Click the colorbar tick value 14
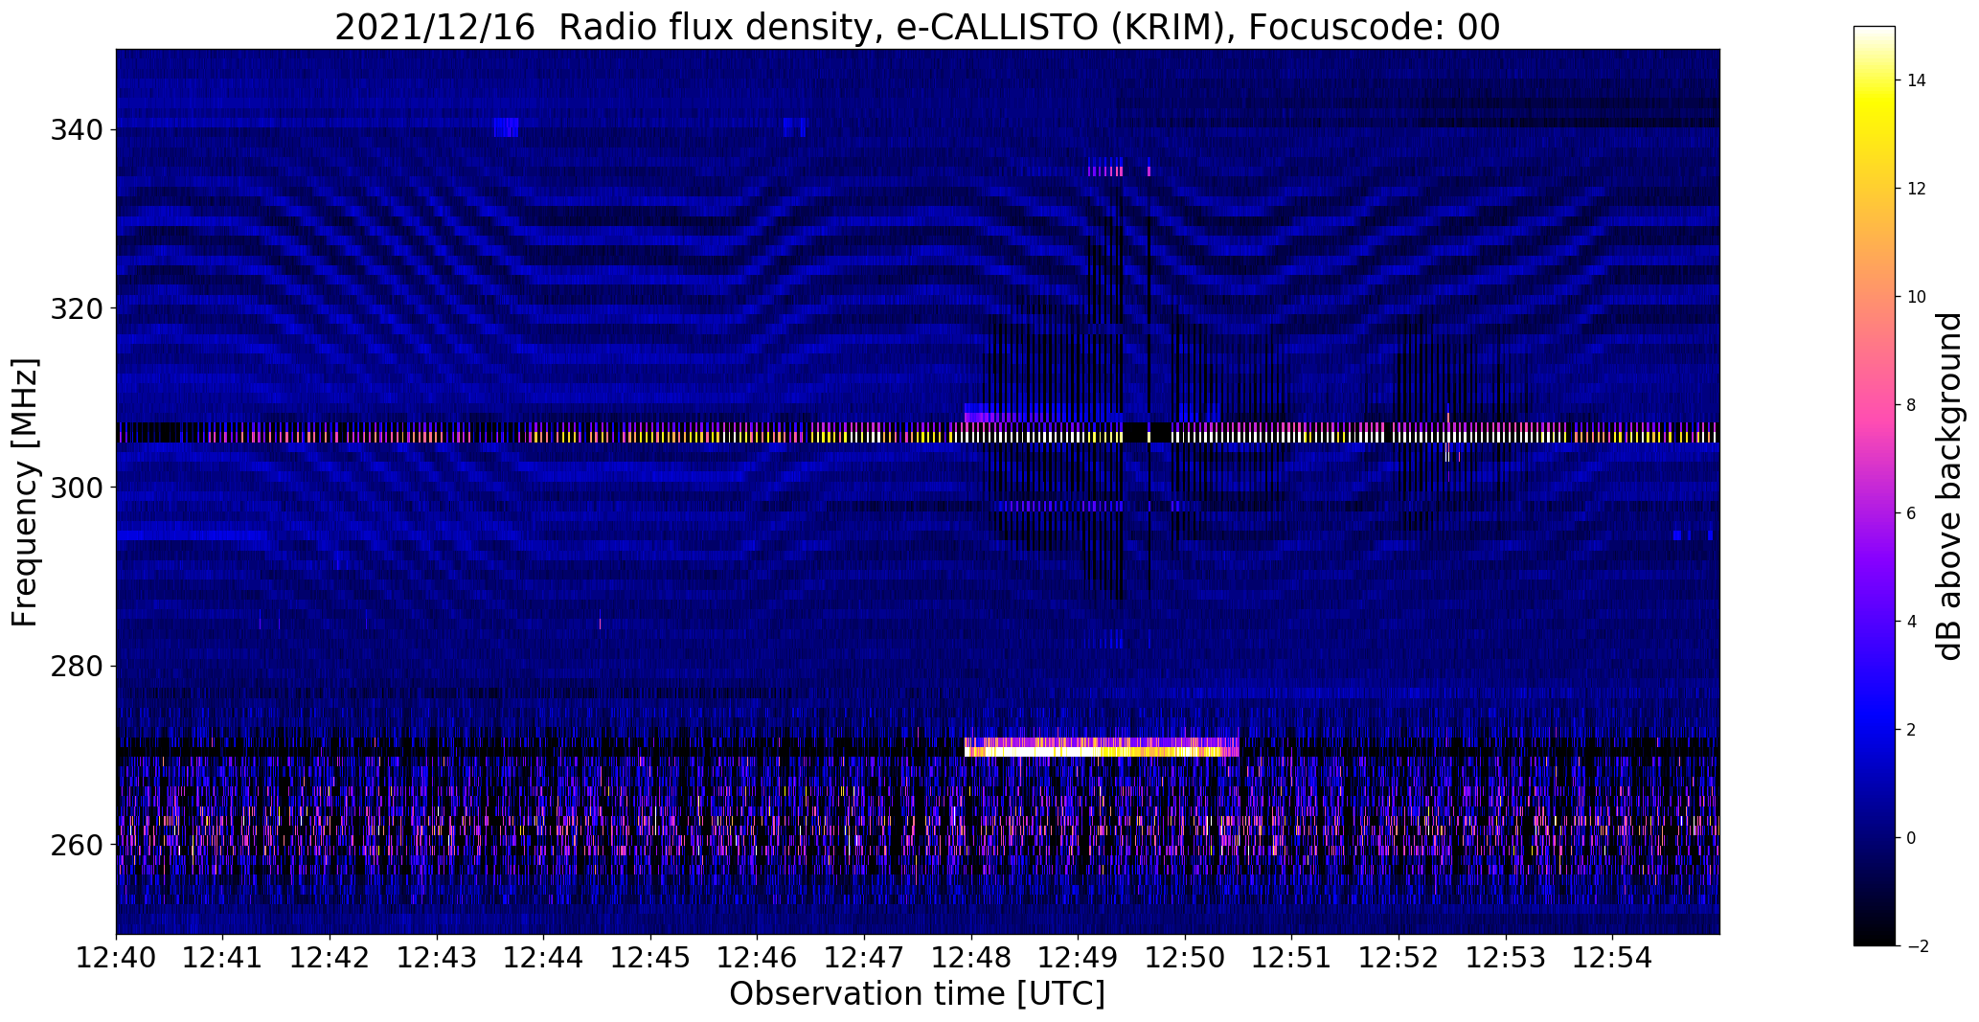Image resolution: width=1979 pixels, height=1022 pixels. pos(1917,80)
